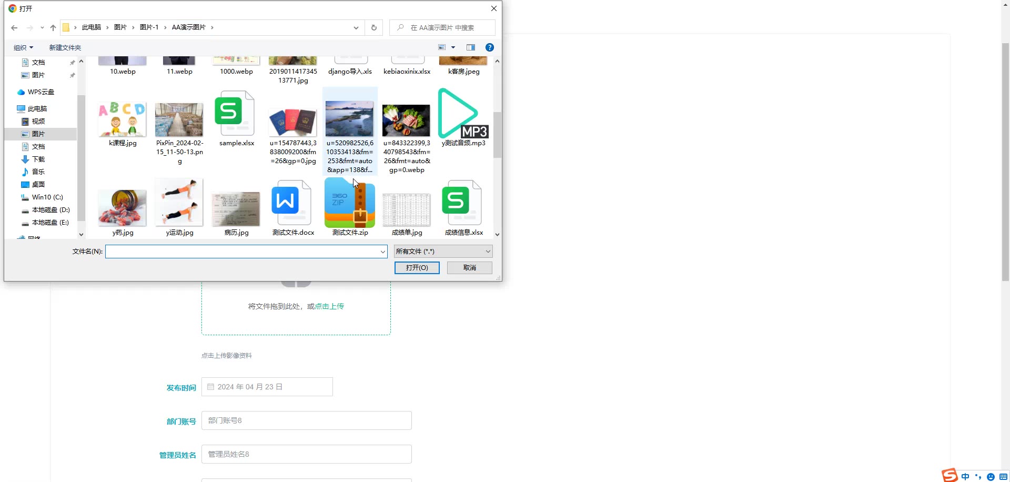Toggle Chinese input mode 中 in IME bar
Viewport: 1010px width, 482px height.
point(965,477)
